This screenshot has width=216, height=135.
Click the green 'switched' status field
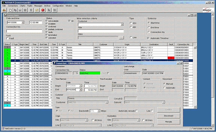[x=90, y=73]
